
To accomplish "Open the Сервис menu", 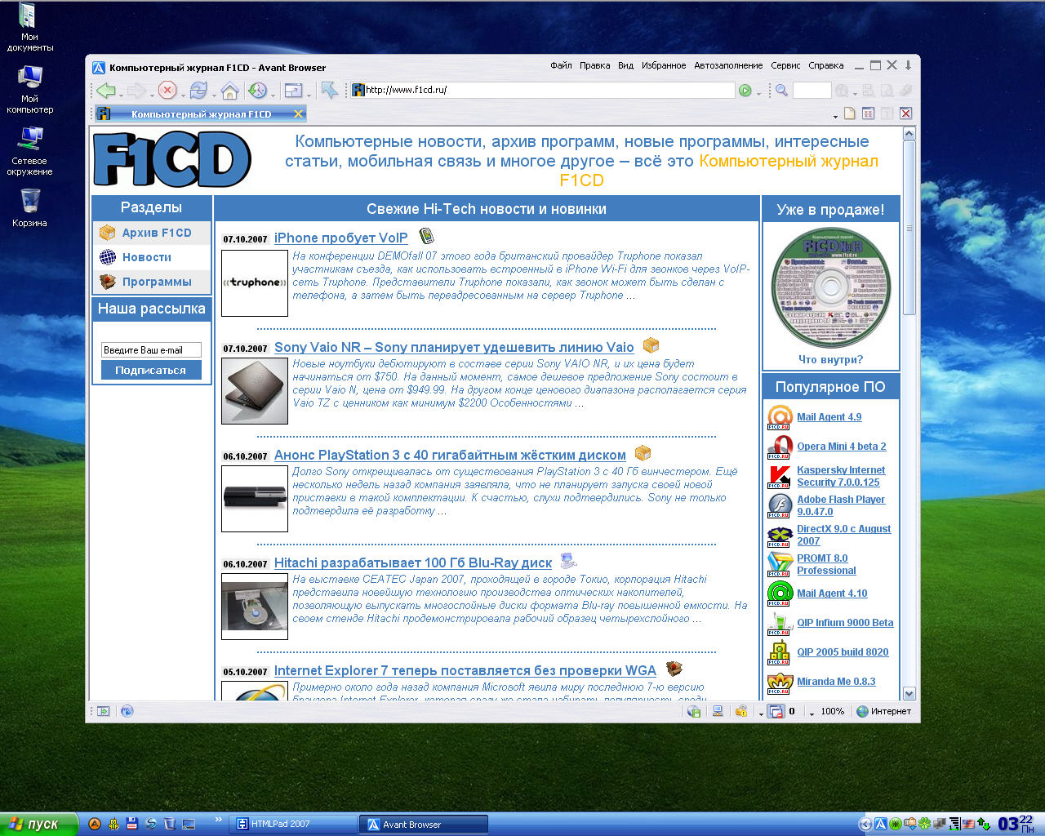I will [x=785, y=65].
